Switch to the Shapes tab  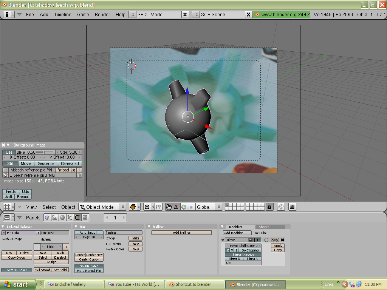click(x=264, y=227)
